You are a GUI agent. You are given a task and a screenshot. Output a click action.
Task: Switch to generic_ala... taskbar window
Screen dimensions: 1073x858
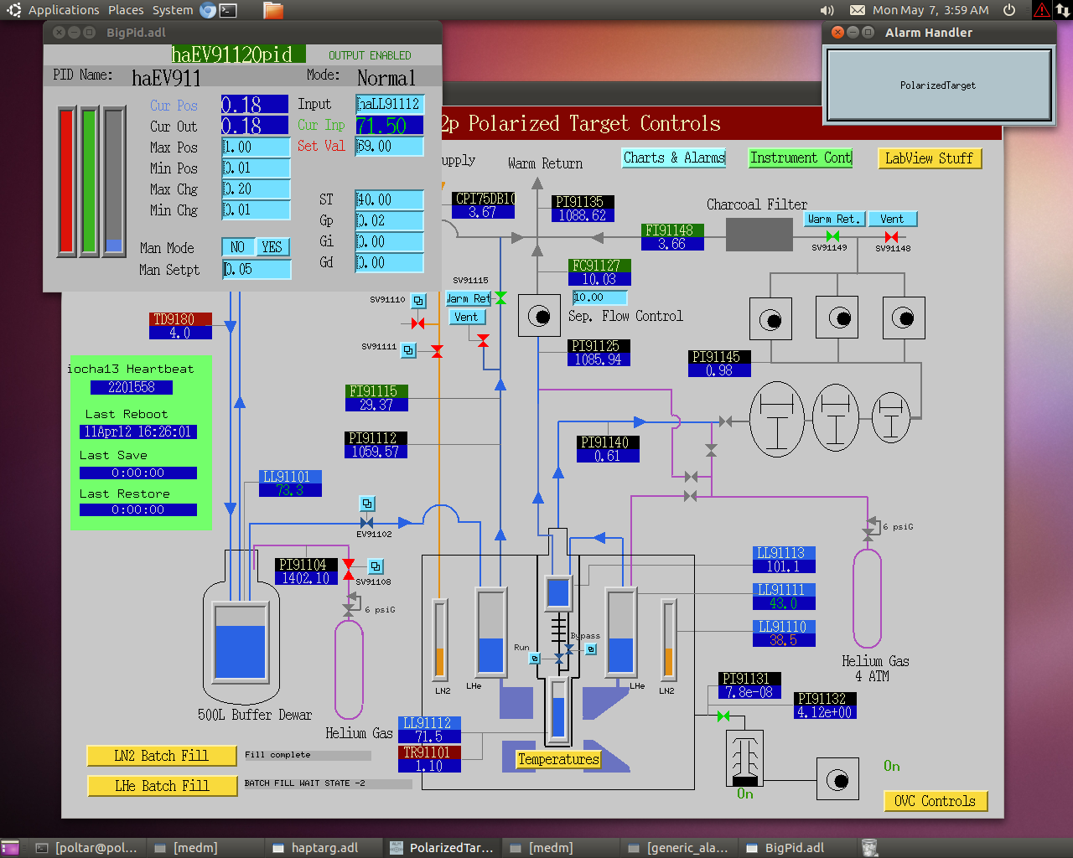pyautogui.click(x=680, y=848)
